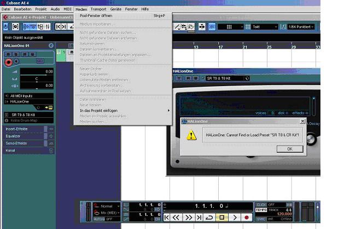Toggle AUTO Q button in transport panel
350x229 pixels.
99,219
